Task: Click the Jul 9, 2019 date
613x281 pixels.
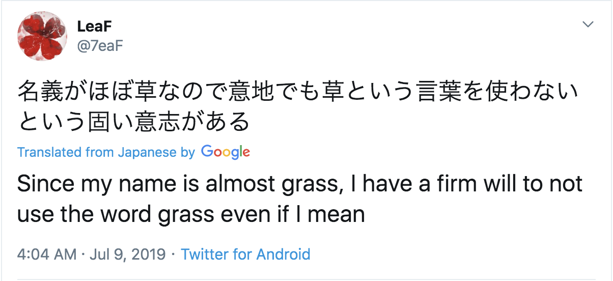Action: coord(127,254)
